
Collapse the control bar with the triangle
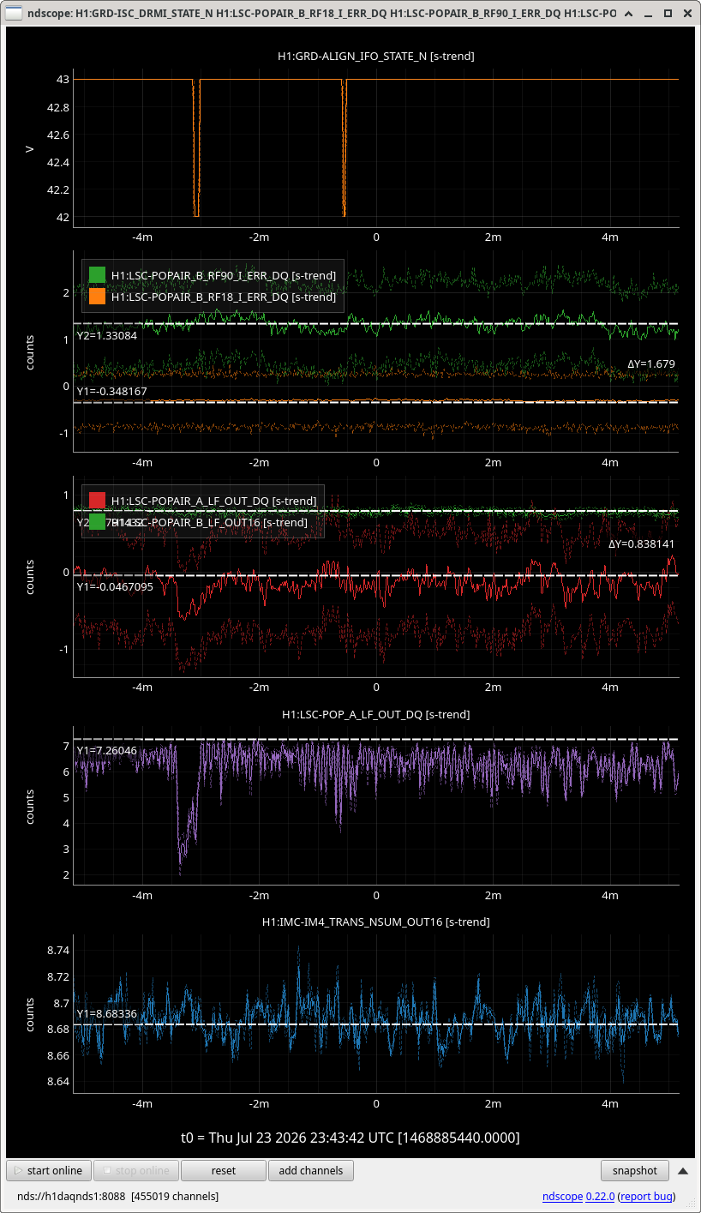(683, 1171)
